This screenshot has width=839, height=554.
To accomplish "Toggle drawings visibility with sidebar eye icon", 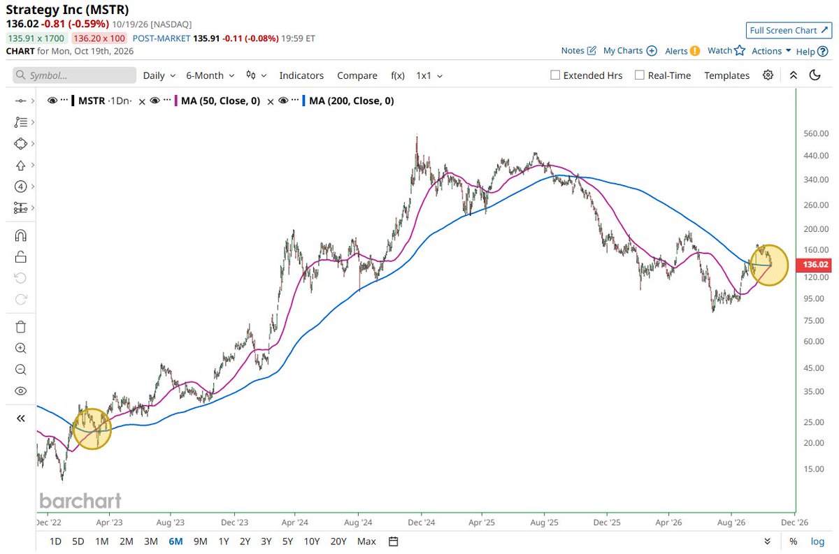I will pyautogui.click(x=20, y=391).
